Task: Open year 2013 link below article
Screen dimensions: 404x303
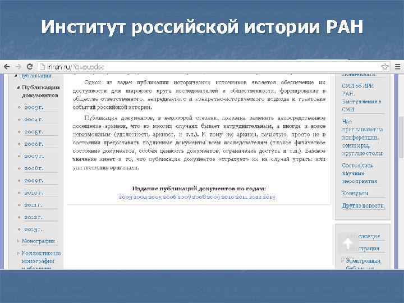Action: click(x=269, y=197)
